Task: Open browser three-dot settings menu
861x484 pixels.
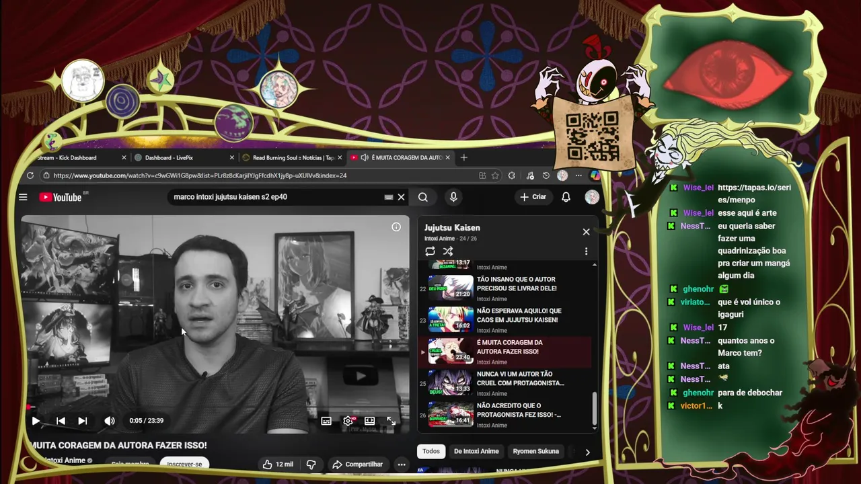Action: pyautogui.click(x=578, y=175)
